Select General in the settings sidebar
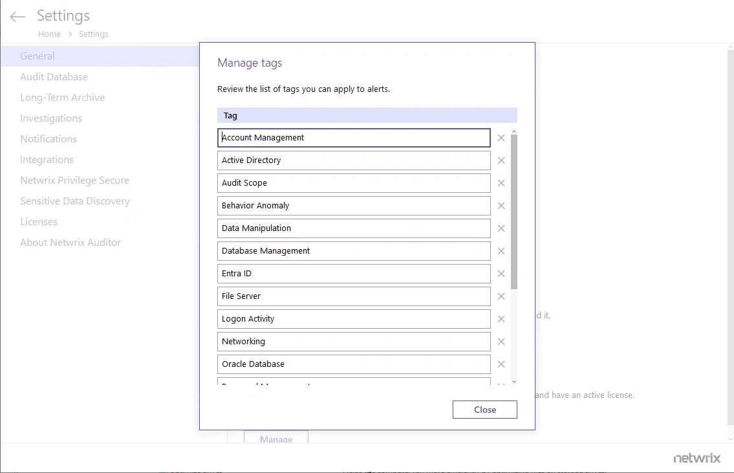 (37, 56)
